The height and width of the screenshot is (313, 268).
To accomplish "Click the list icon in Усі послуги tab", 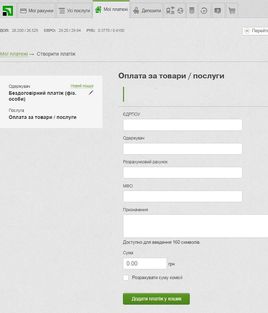I will (x=62, y=11).
